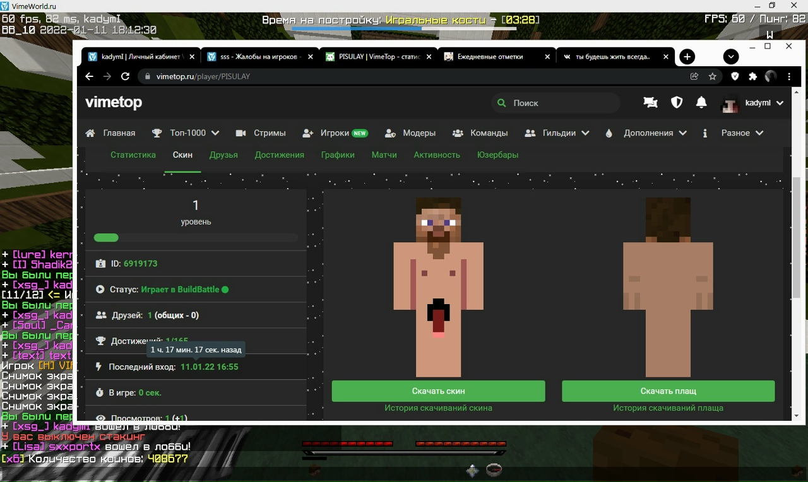This screenshot has width=808, height=482.
Task: Click the Скачать плащ button
Action: click(668, 391)
